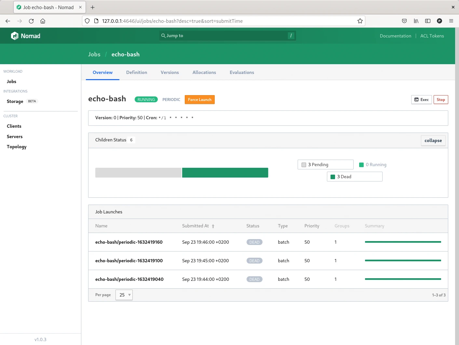The height and width of the screenshot is (345, 459).
Task: Go to browser home page icon
Action: [43, 21]
